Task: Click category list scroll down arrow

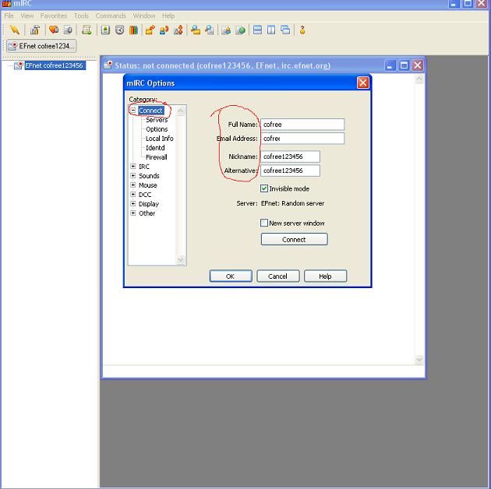Action: pos(181,259)
